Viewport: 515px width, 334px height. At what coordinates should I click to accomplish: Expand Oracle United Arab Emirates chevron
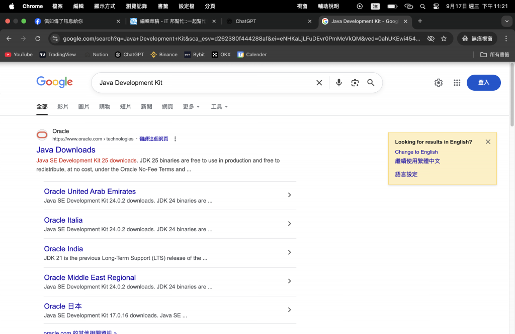[x=289, y=195]
